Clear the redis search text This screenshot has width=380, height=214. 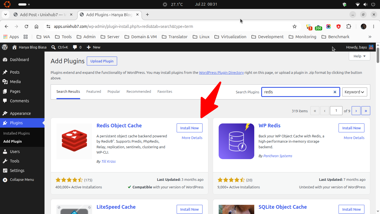[x=335, y=92]
